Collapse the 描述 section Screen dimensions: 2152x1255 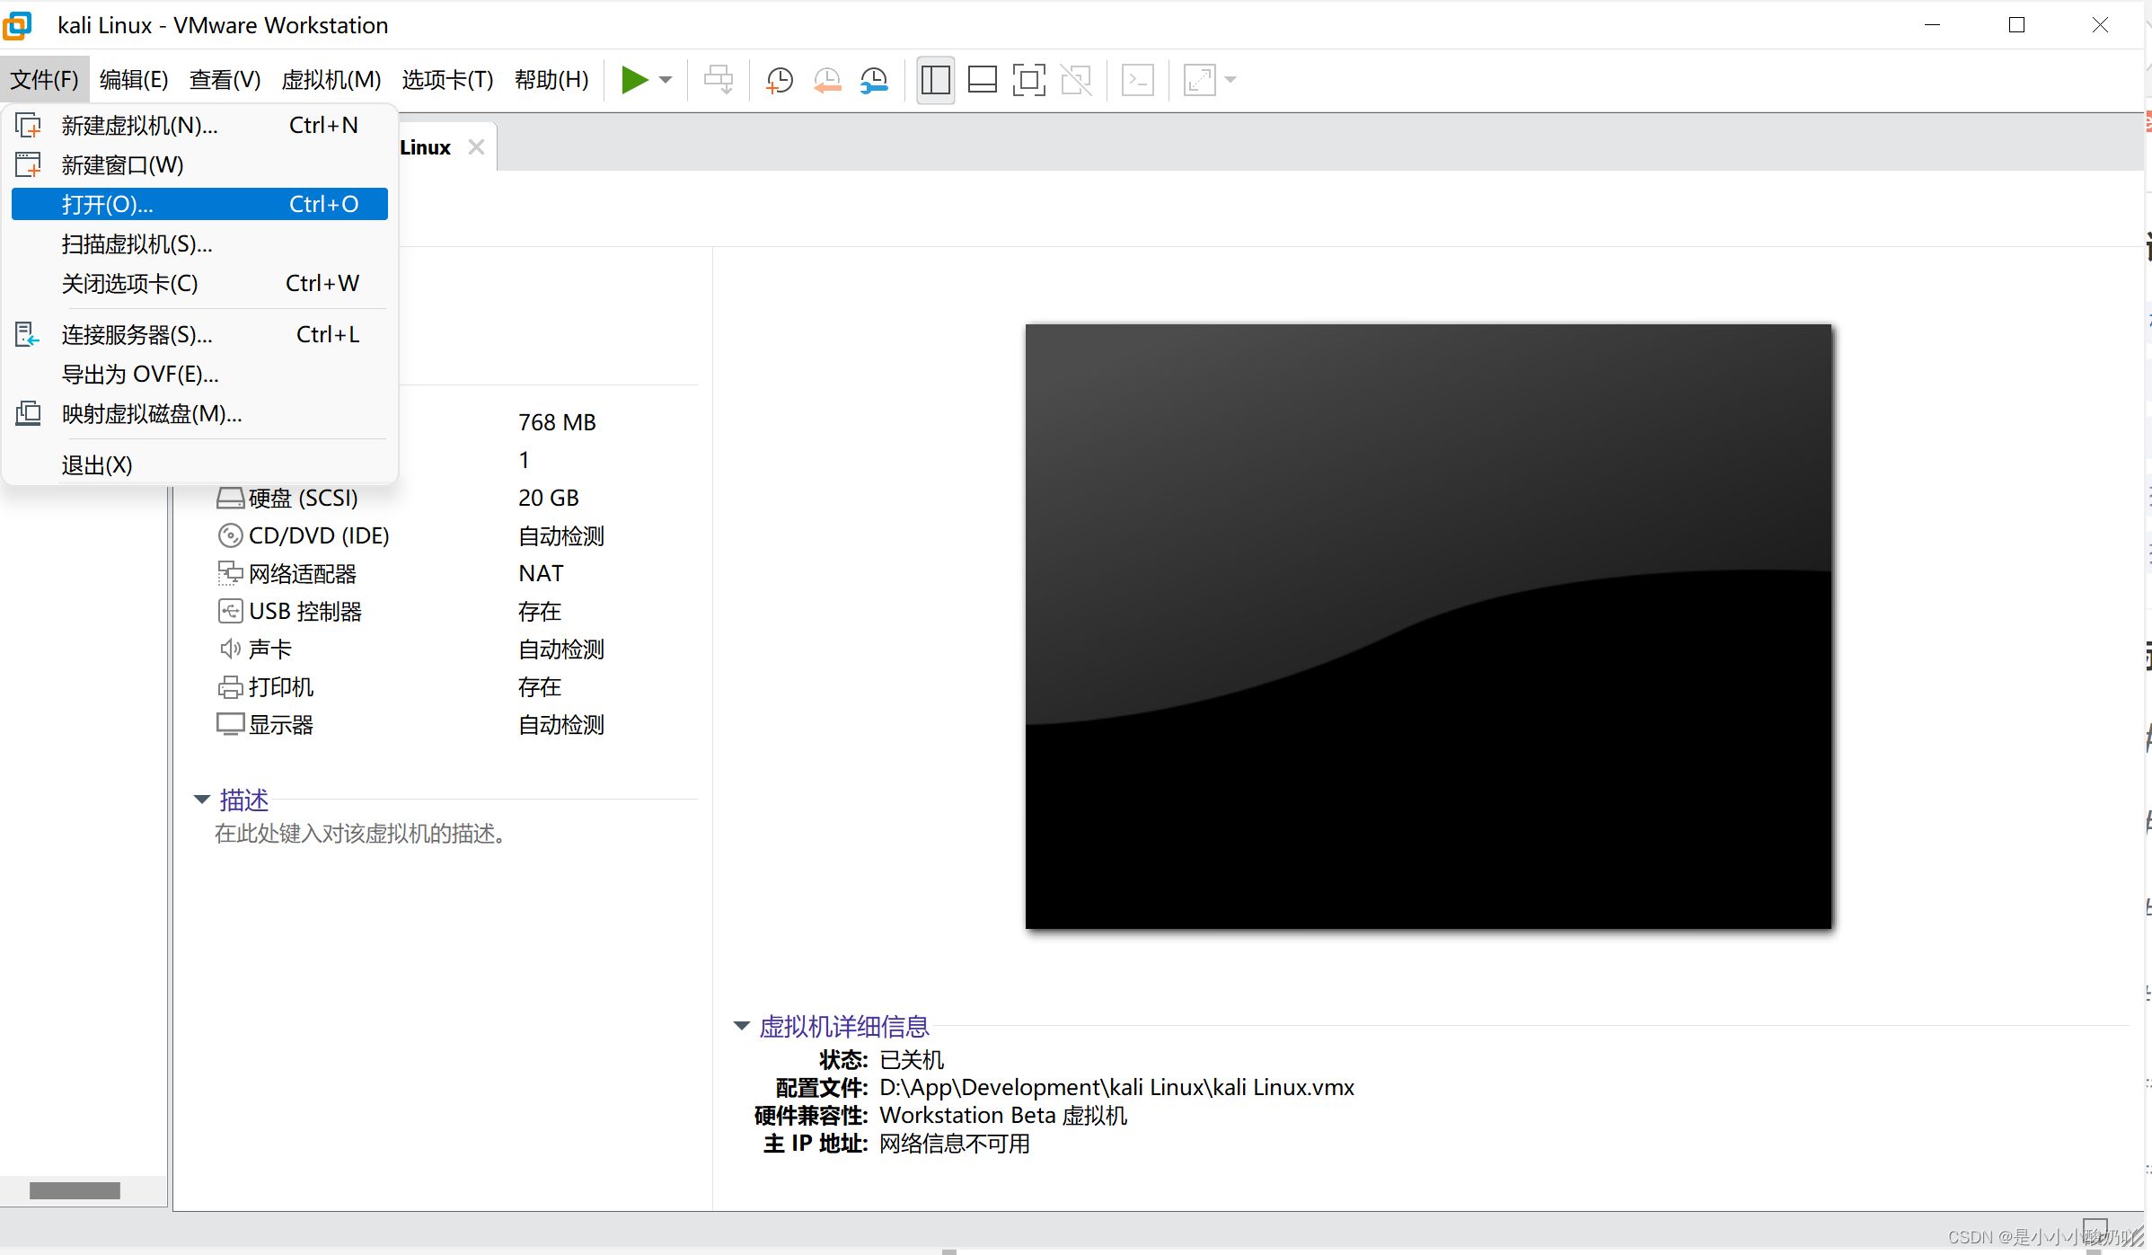tap(202, 799)
